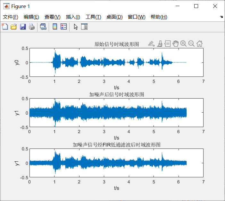Click the 原始信号时域波形图 plot title

coord(117,44)
